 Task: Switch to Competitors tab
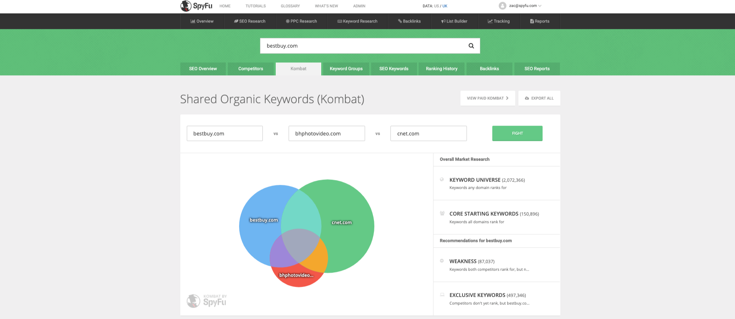(x=251, y=69)
